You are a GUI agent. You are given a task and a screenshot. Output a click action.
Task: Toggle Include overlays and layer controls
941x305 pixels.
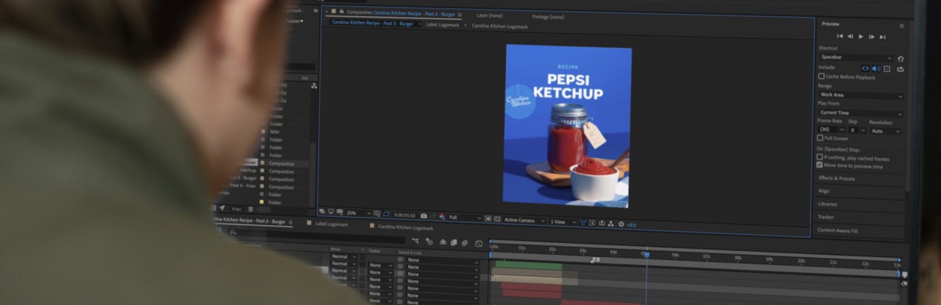coord(887,68)
